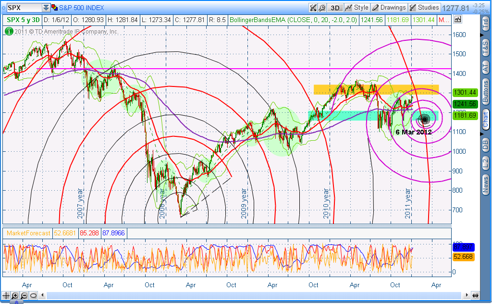Click the 1181.69 price bubble on axis
The width and height of the screenshot is (492, 304).
tap(465, 115)
